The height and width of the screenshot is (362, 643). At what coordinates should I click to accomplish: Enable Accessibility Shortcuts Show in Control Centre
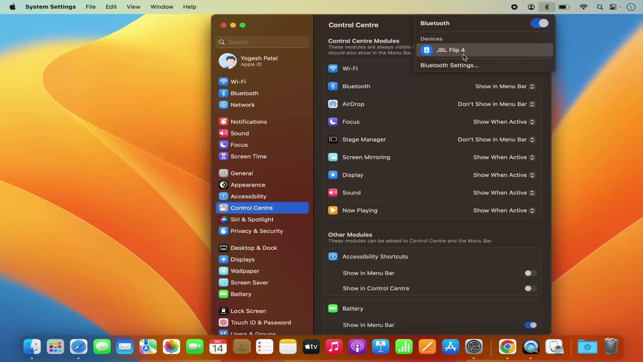point(530,288)
